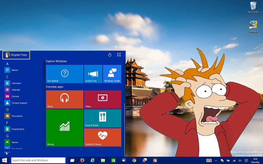Select the Softpedia desktop icon

tap(253, 27)
